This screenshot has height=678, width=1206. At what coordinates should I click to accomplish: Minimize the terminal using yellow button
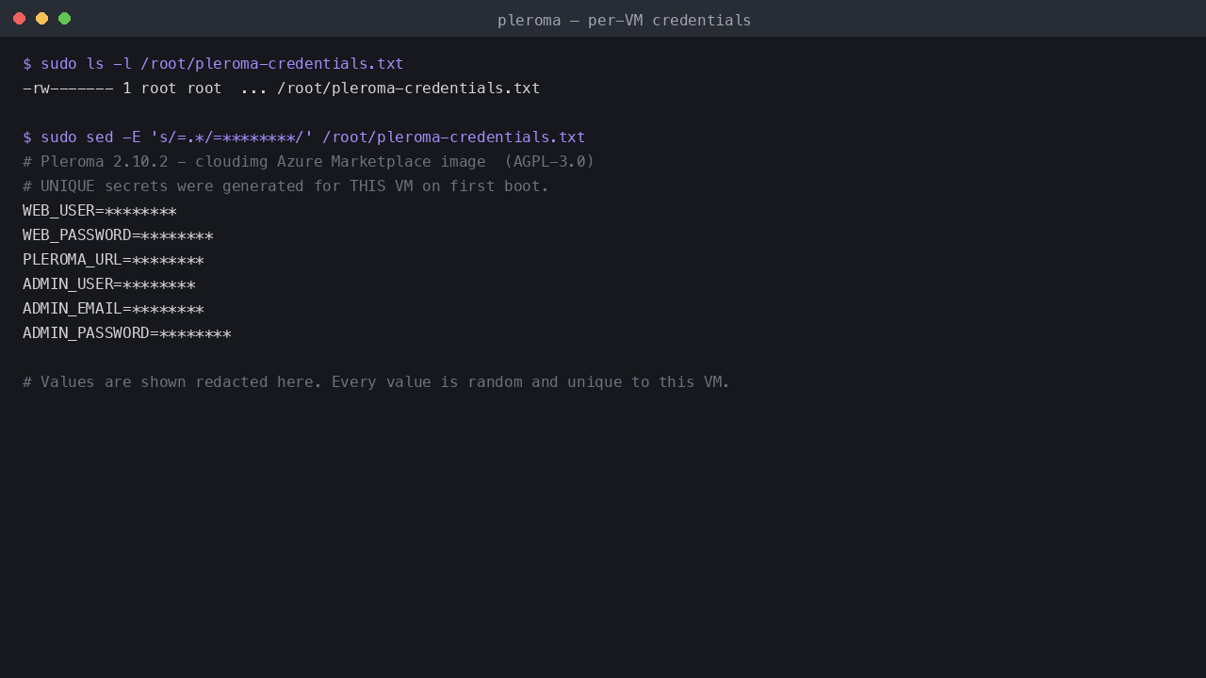pos(41,19)
